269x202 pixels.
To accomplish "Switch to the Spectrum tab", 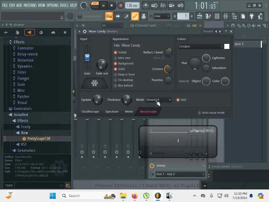I will tap(112, 112).
